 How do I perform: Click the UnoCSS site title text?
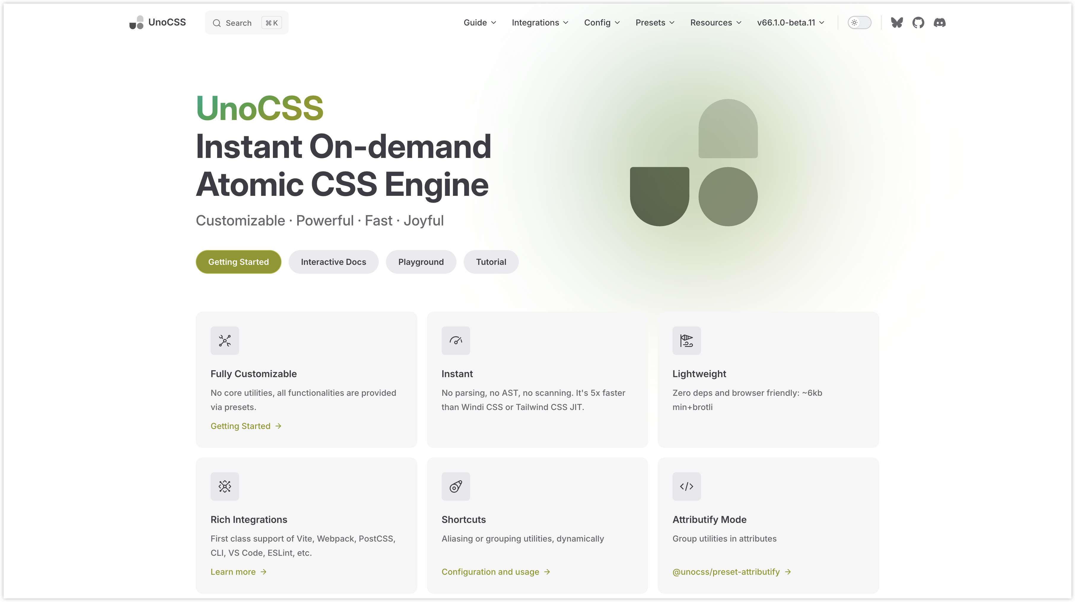[x=167, y=22]
